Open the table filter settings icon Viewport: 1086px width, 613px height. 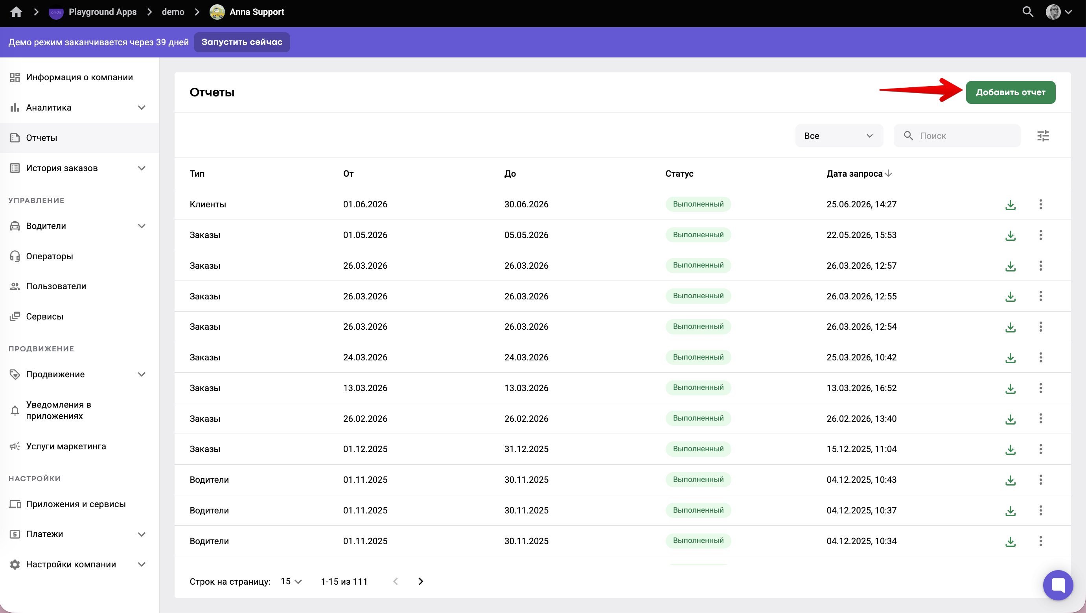(1043, 136)
